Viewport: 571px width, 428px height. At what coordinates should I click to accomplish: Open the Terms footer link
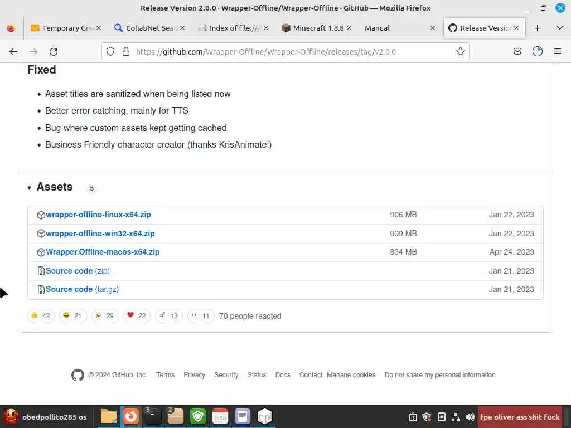(165, 375)
